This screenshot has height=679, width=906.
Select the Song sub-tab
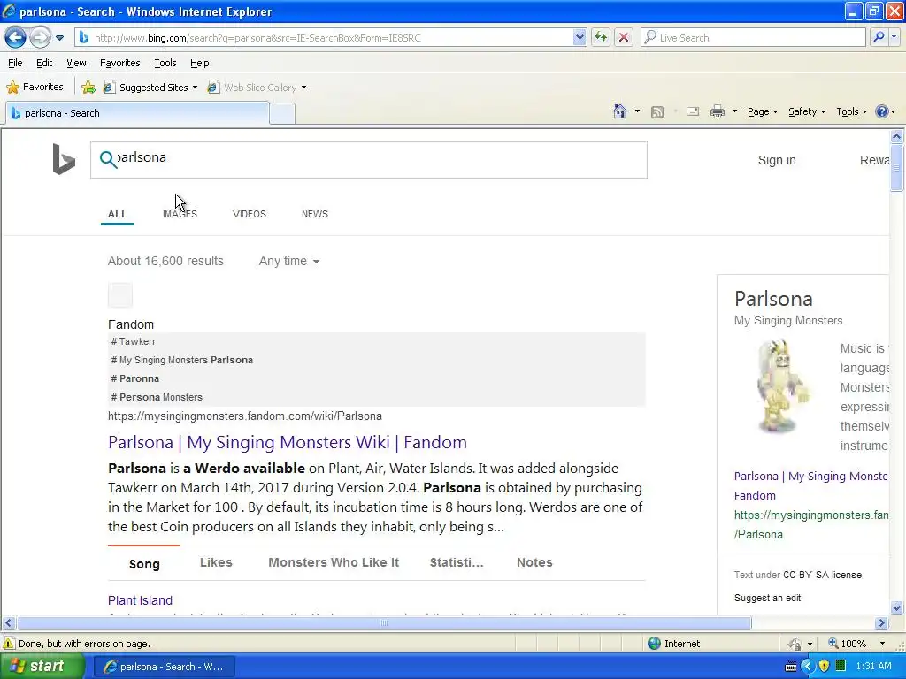[x=144, y=564]
